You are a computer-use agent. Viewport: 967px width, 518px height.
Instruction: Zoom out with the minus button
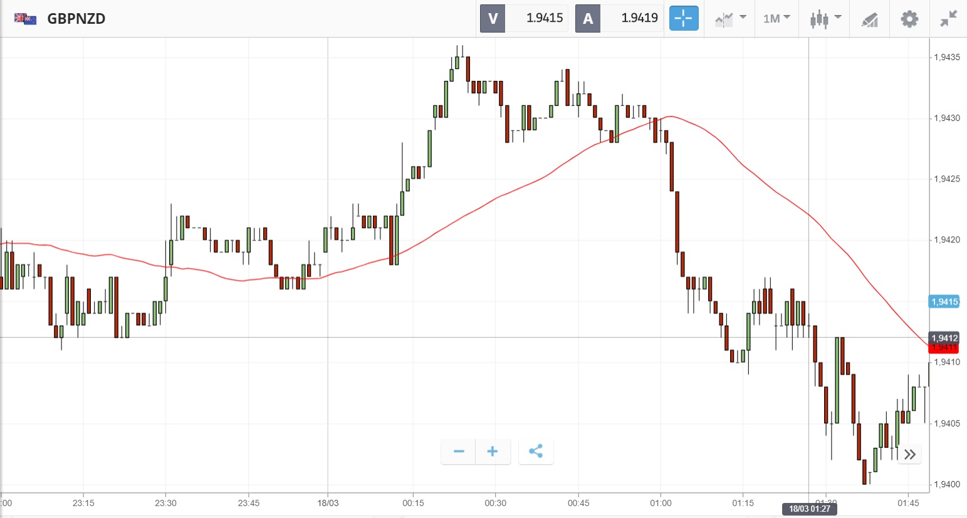coord(459,452)
